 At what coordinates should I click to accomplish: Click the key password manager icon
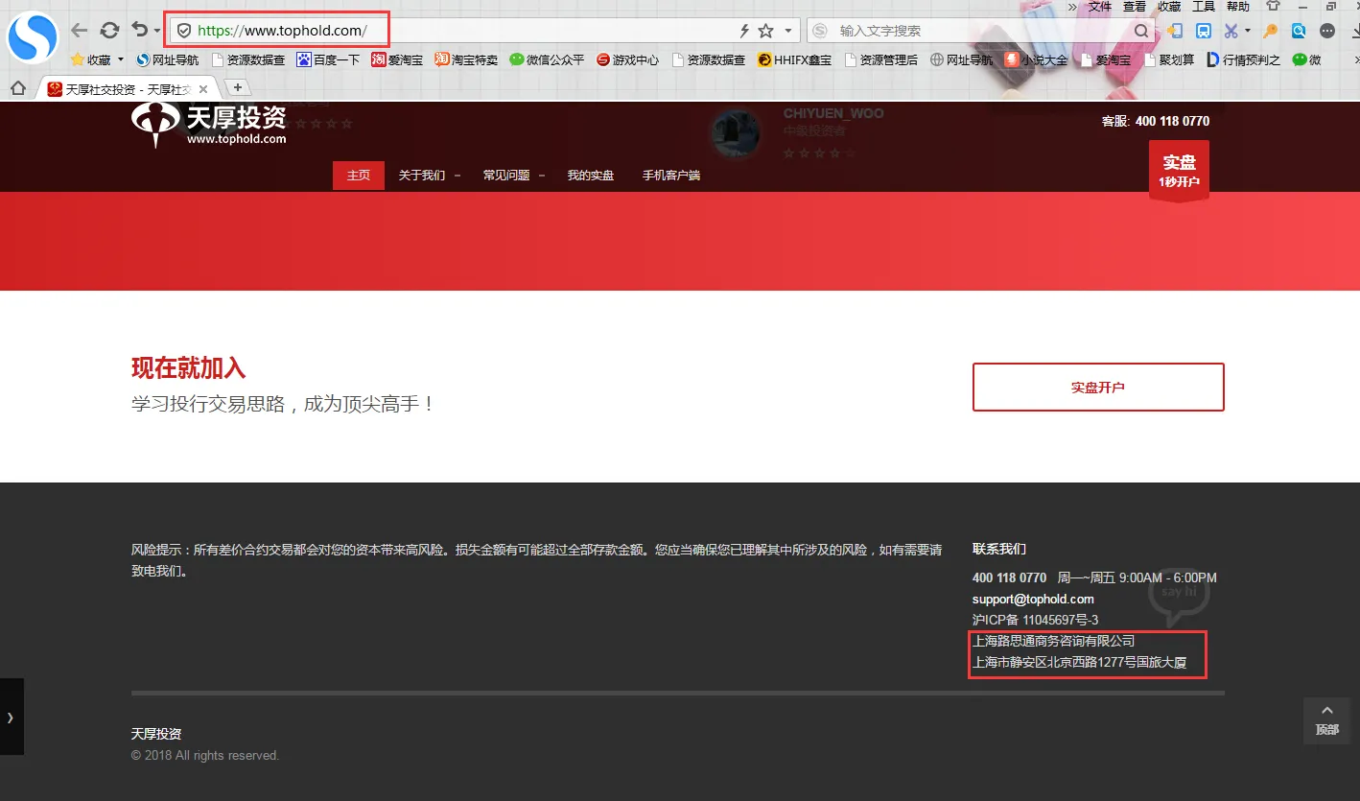(x=1271, y=31)
